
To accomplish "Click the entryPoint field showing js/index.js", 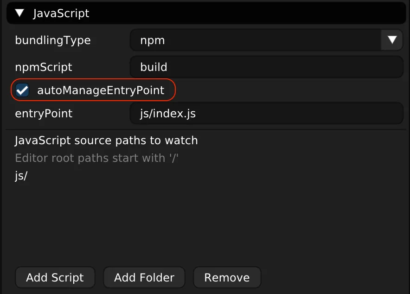I will pyautogui.click(x=266, y=113).
